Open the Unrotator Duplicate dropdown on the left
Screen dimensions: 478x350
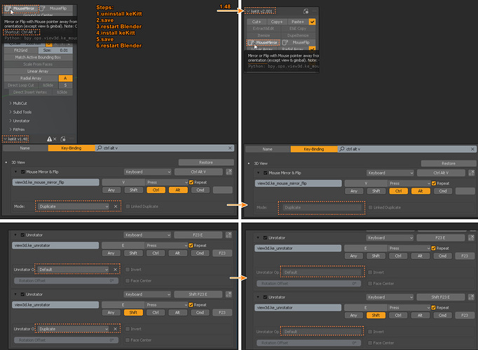pyautogui.click(x=74, y=329)
